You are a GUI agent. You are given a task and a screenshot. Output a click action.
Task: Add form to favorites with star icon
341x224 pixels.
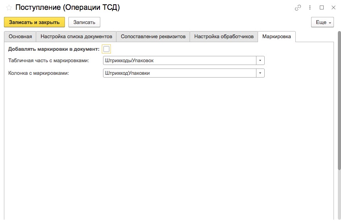pos(9,8)
